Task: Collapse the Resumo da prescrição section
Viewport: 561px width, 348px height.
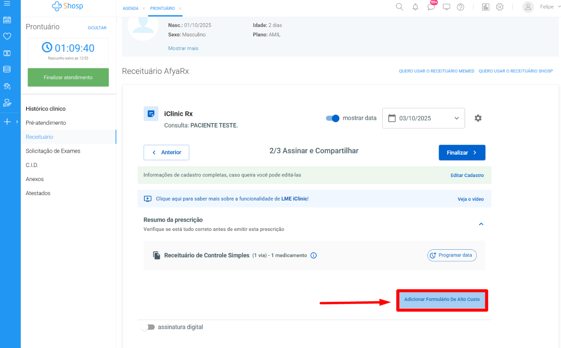Action: pos(481,224)
